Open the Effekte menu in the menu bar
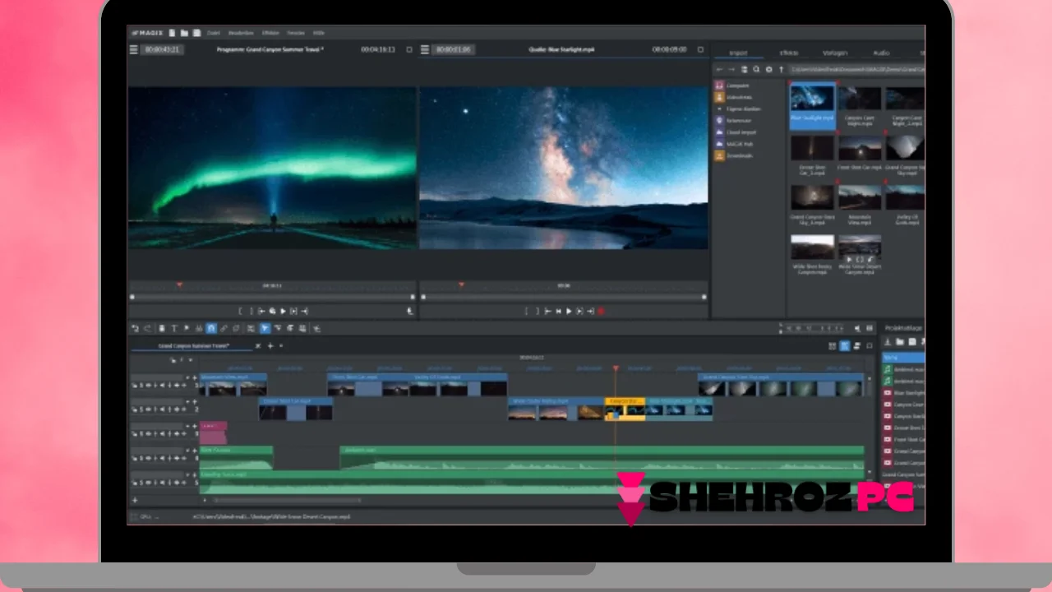The width and height of the screenshot is (1052, 592). click(270, 33)
